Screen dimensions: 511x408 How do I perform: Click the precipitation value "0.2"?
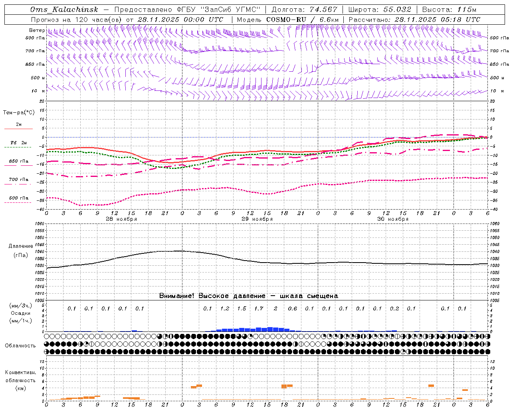click(x=394, y=308)
